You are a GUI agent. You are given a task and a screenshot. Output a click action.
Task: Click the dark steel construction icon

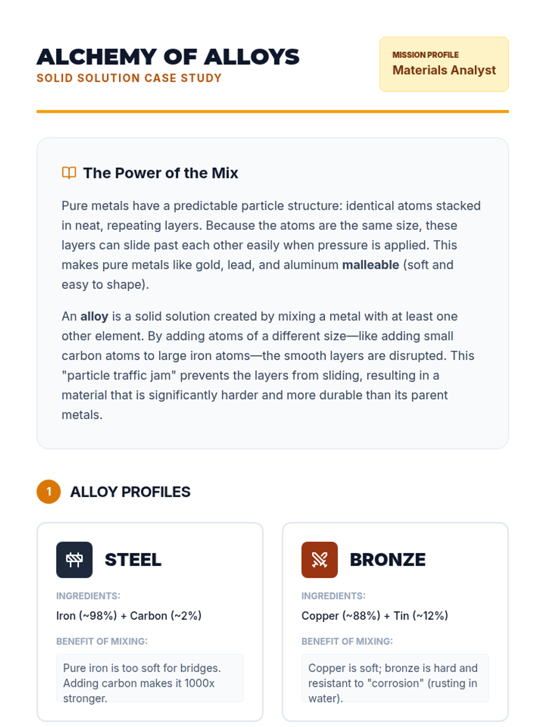pos(74,560)
